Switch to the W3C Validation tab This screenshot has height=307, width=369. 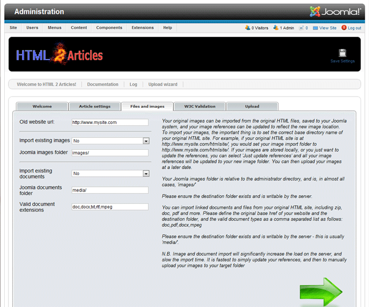coord(200,107)
